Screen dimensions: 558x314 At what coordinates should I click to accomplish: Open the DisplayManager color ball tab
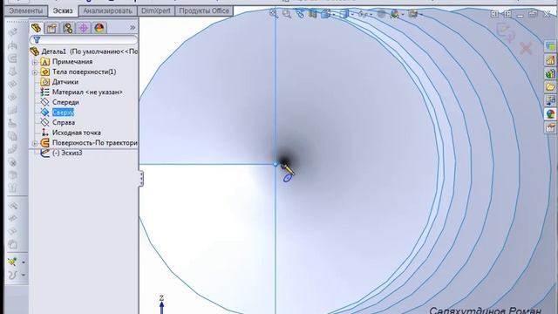tap(99, 28)
